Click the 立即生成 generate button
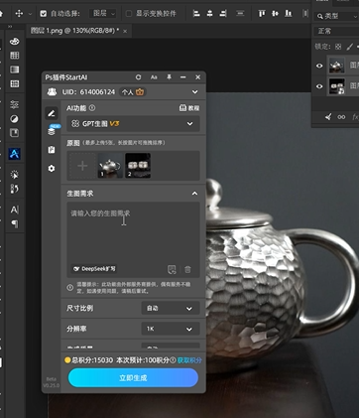The image size is (359, 418). click(x=133, y=377)
